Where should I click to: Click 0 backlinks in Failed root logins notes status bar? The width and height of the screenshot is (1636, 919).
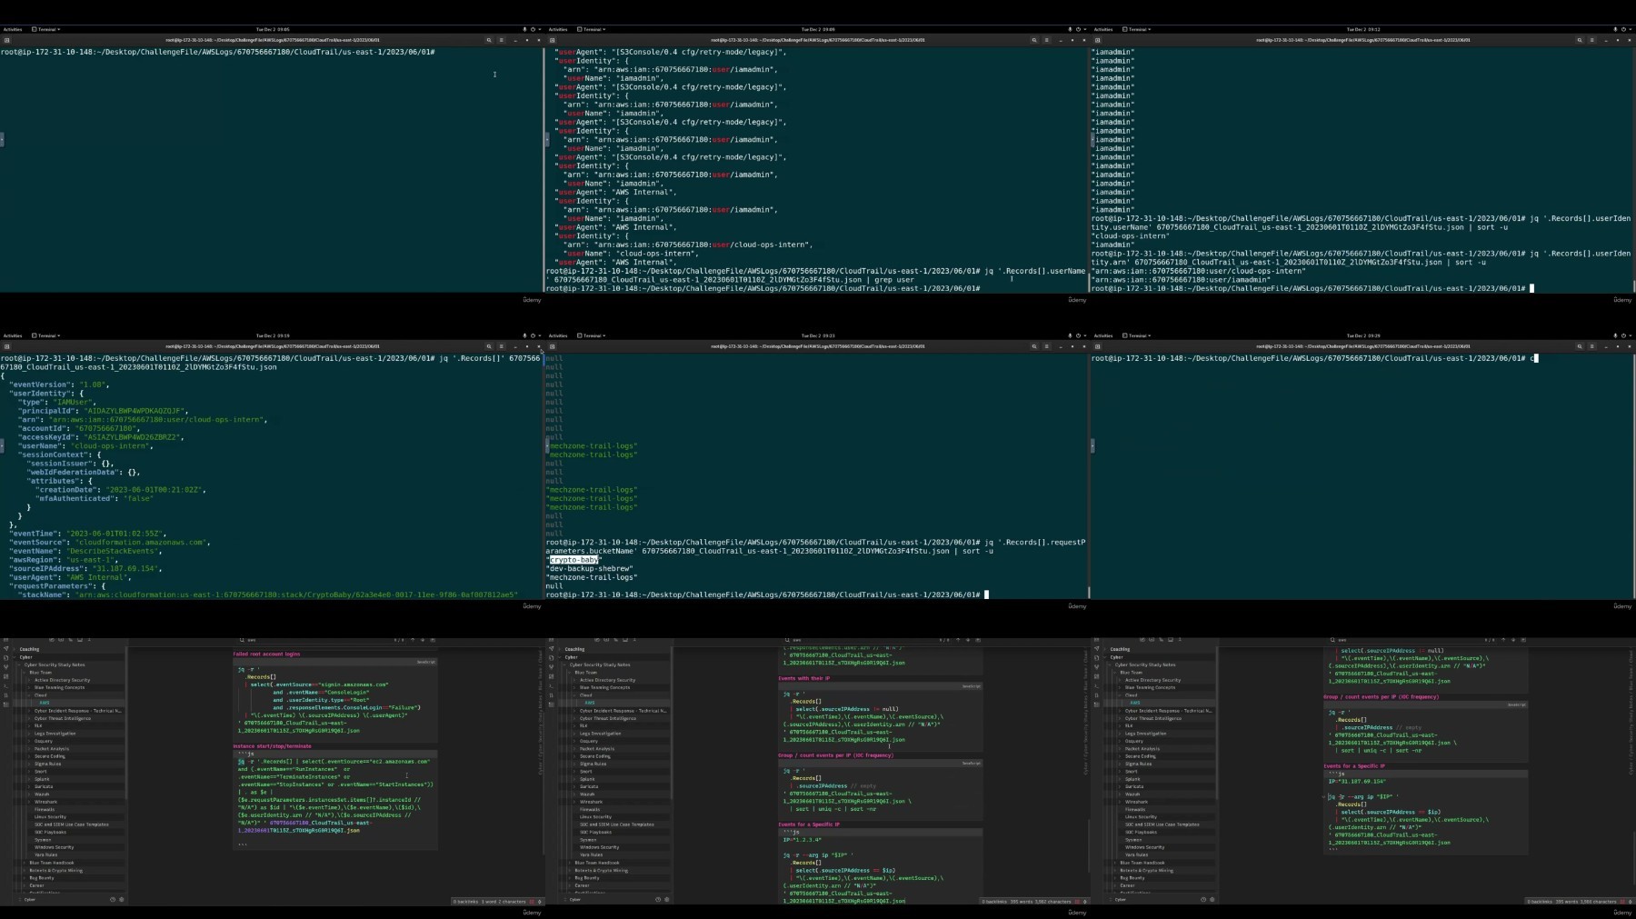point(465,902)
